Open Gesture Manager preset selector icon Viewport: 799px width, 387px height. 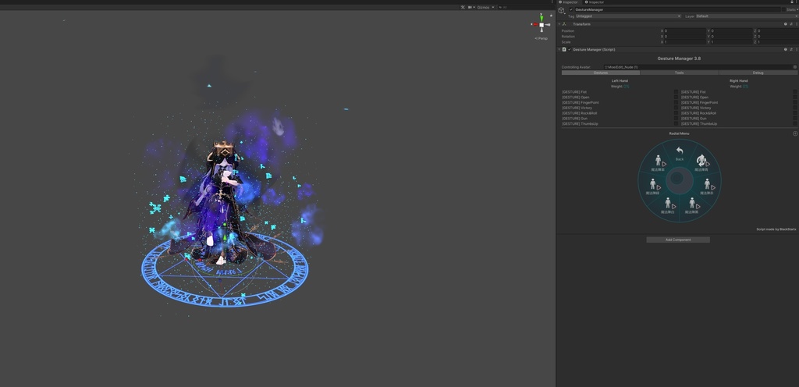(791, 49)
